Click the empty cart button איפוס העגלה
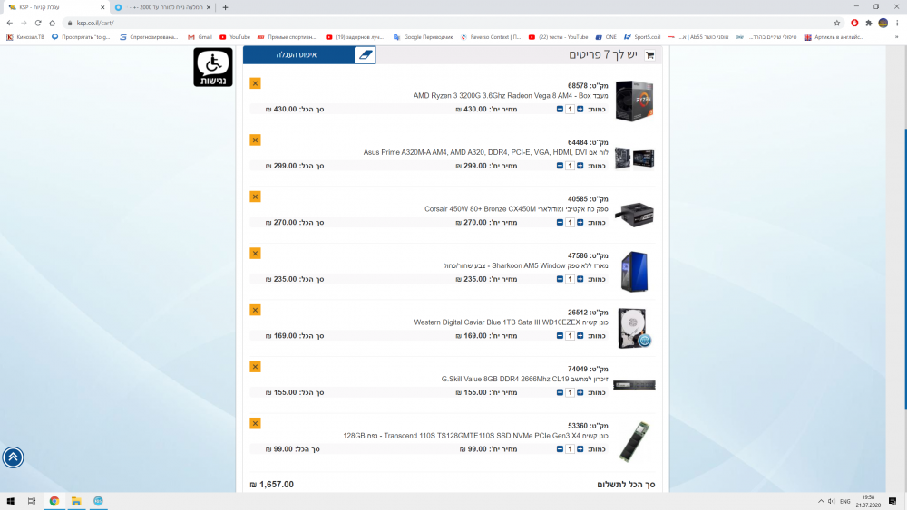 [297, 55]
